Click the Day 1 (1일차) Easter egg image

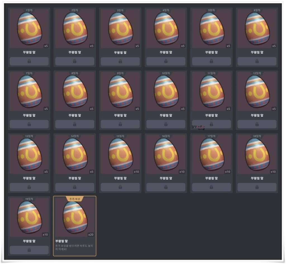[29, 29]
